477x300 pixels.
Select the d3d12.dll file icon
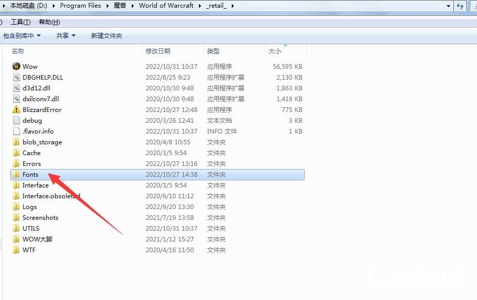16,88
